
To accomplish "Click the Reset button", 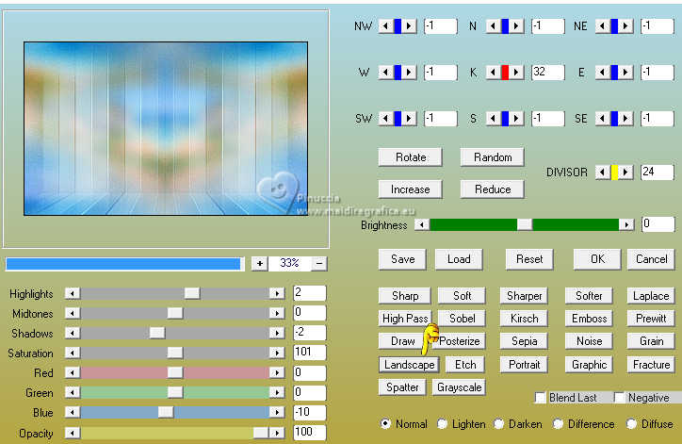I will tap(529, 259).
